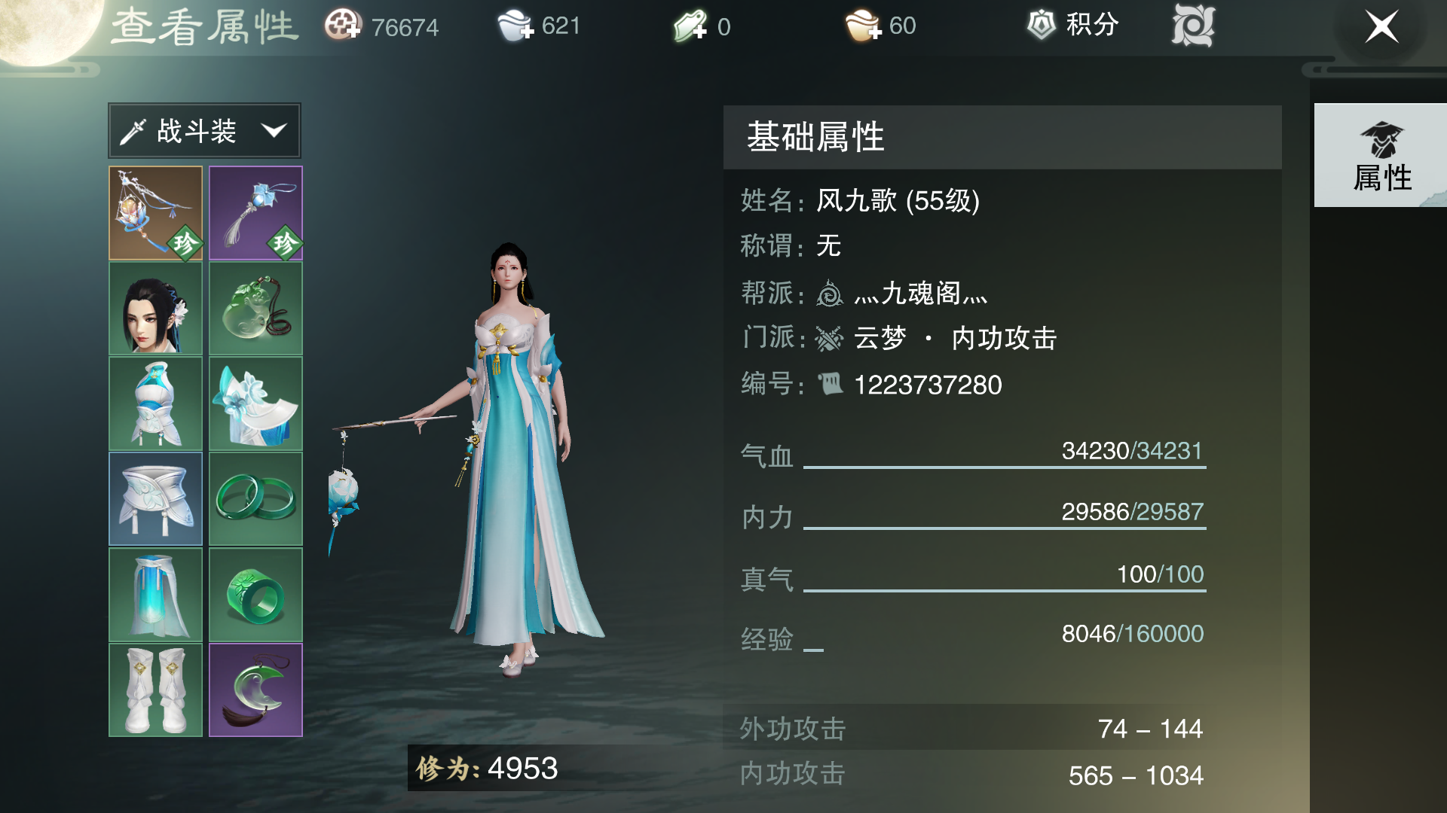Image resolution: width=1447 pixels, height=813 pixels.
Task: Click the 气血 health bar
Action: point(1005,467)
